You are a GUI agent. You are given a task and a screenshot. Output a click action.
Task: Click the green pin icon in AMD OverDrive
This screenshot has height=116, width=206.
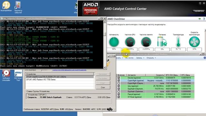200,19
